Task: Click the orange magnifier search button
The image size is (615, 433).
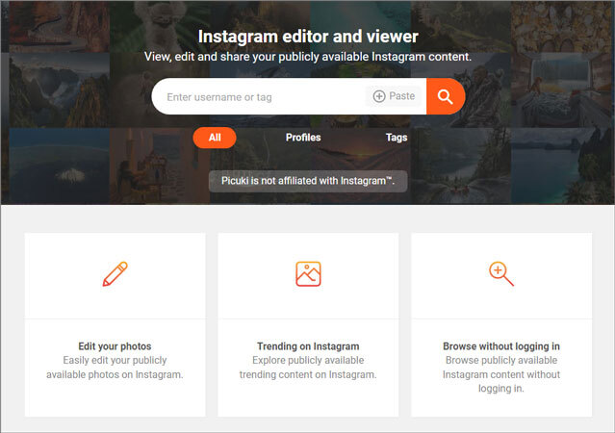Action: point(446,96)
